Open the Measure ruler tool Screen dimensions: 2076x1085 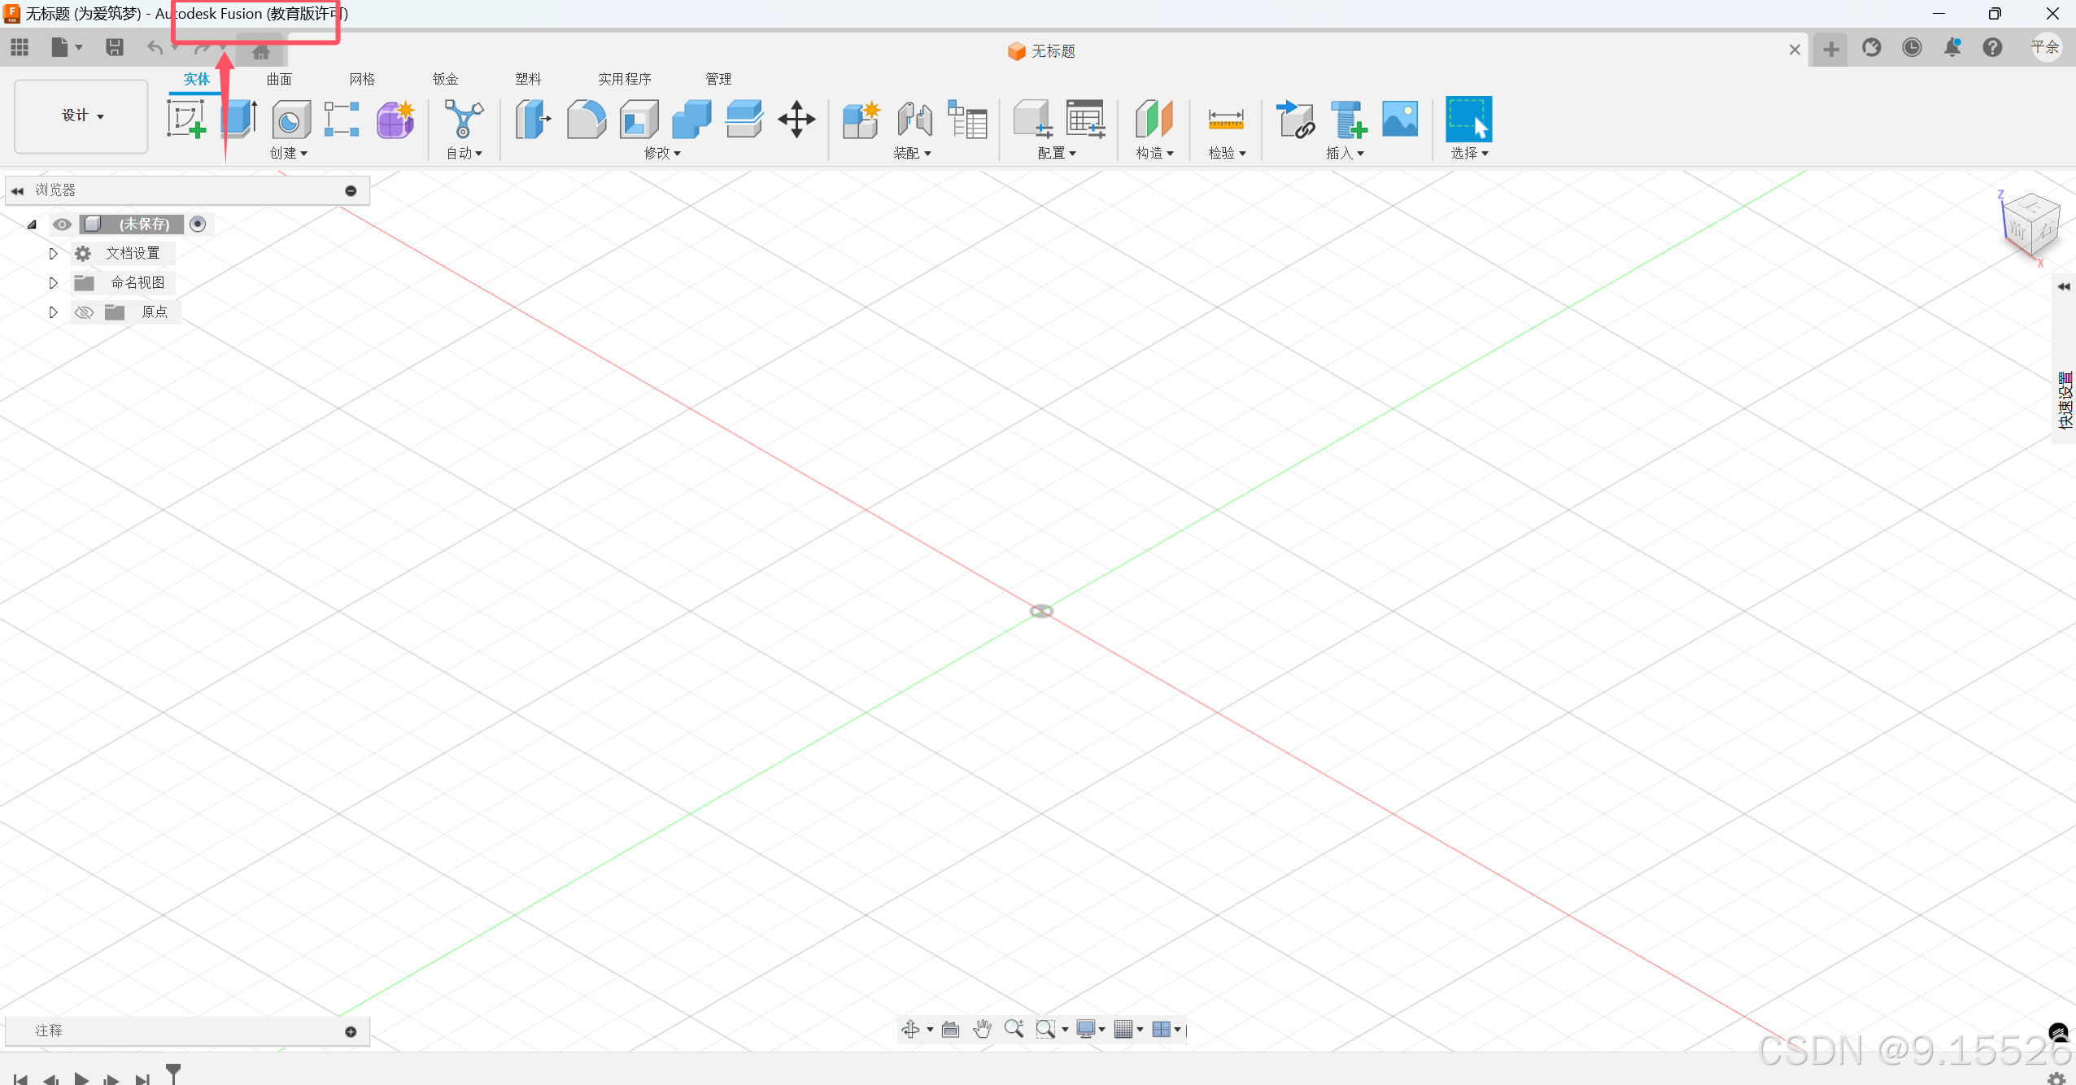[1226, 120]
